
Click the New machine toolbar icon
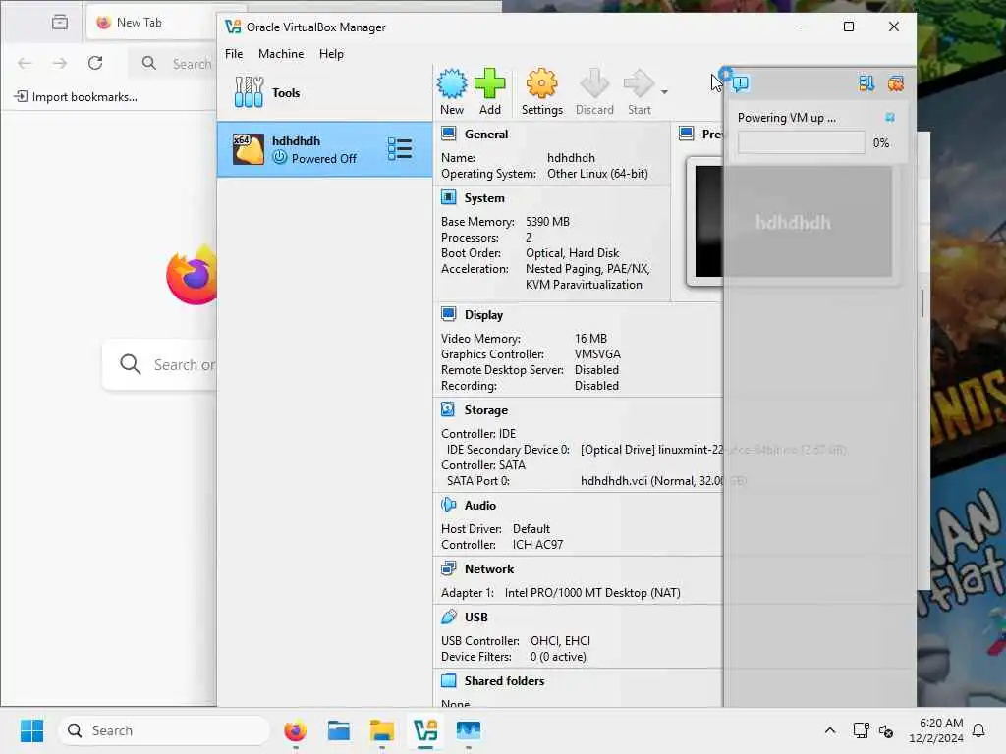(x=452, y=84)
